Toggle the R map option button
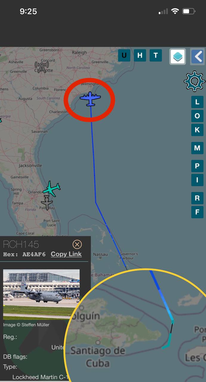206x382 pixels. point(197,198)
